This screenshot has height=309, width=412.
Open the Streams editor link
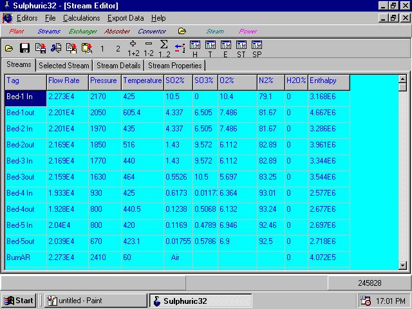click(x=49, y=32)
